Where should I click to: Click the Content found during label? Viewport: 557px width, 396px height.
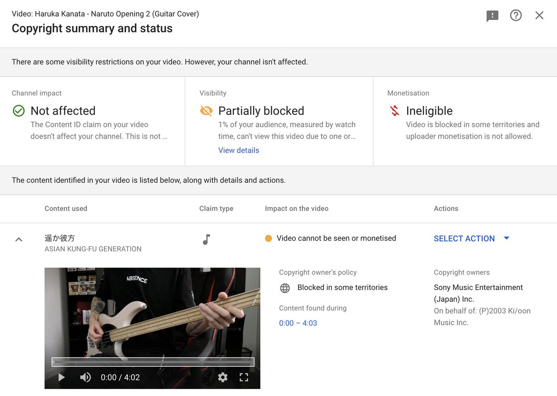pos(313,308)
